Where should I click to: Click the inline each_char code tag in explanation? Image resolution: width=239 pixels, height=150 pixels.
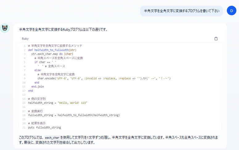(51, 138)
